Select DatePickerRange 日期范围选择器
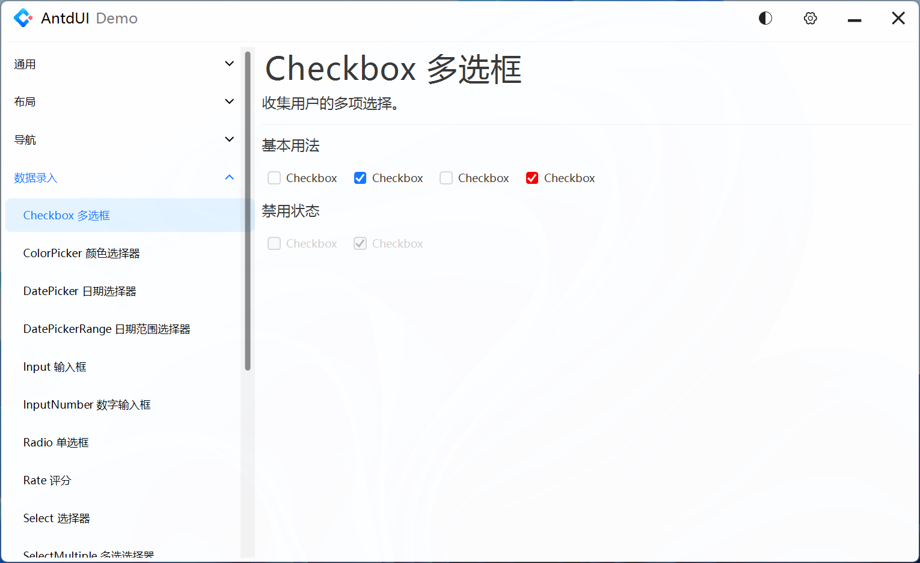The height and width of the screenshot is (563, 920). coord(106,329)
